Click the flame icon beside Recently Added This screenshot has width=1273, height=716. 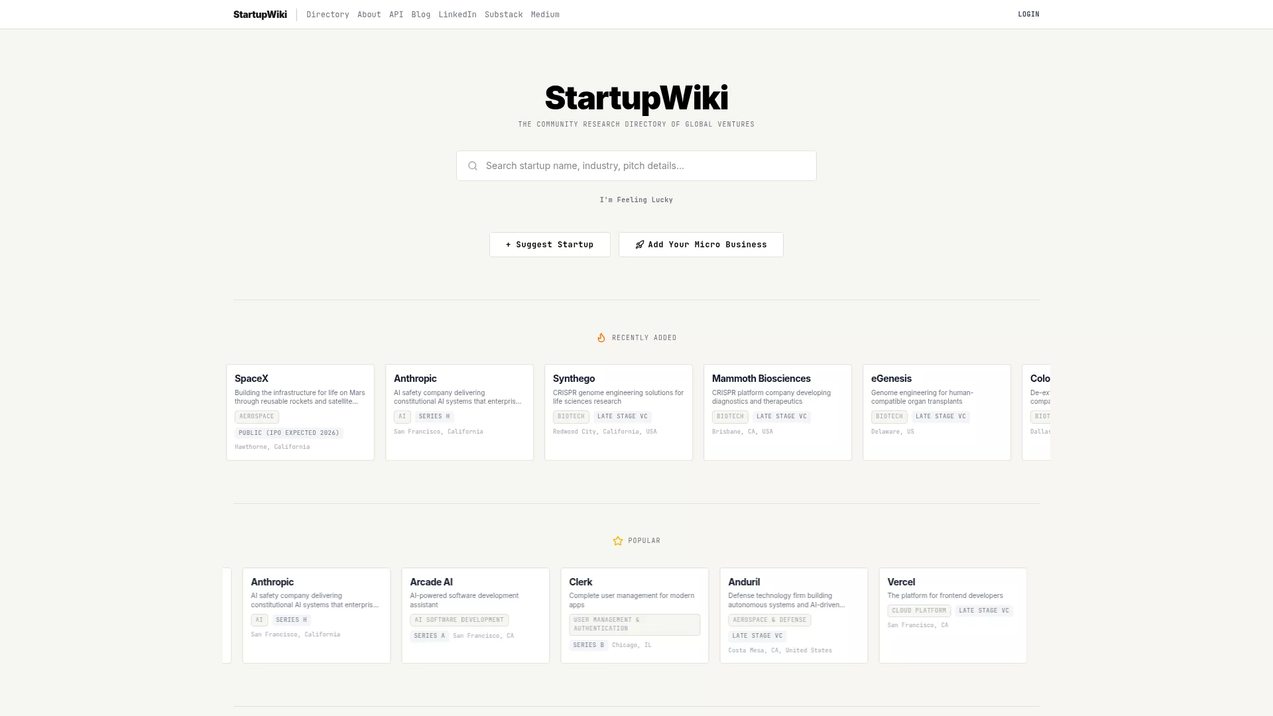tap(601, 337)
